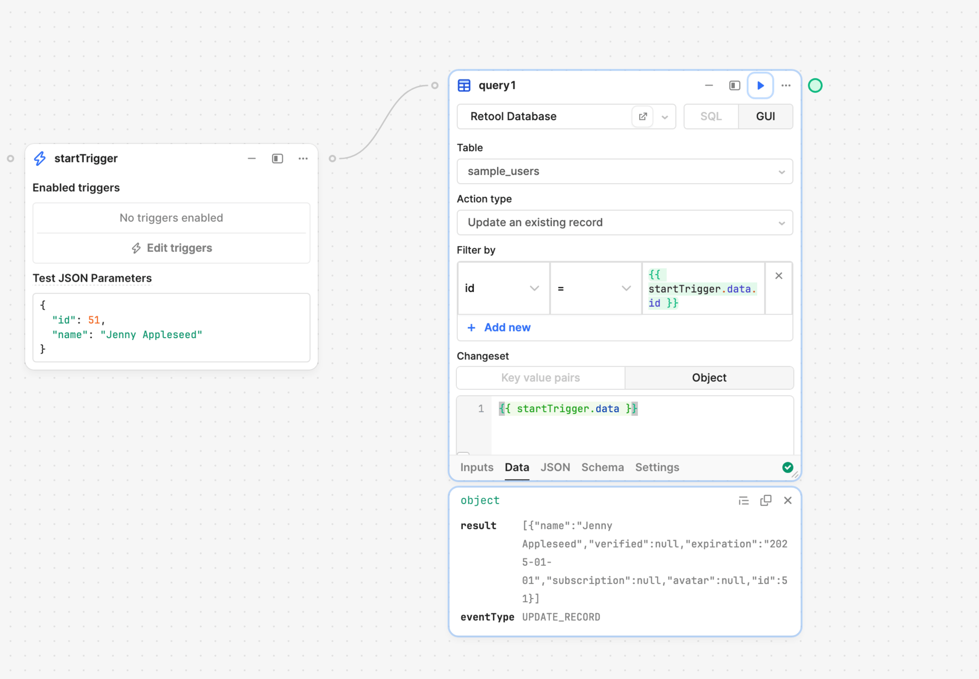Image resolution: width=979 pixels, height=679 pixels.
Task: Open the Settings tab
Action: pyautogui.click(x=657, y=468)
